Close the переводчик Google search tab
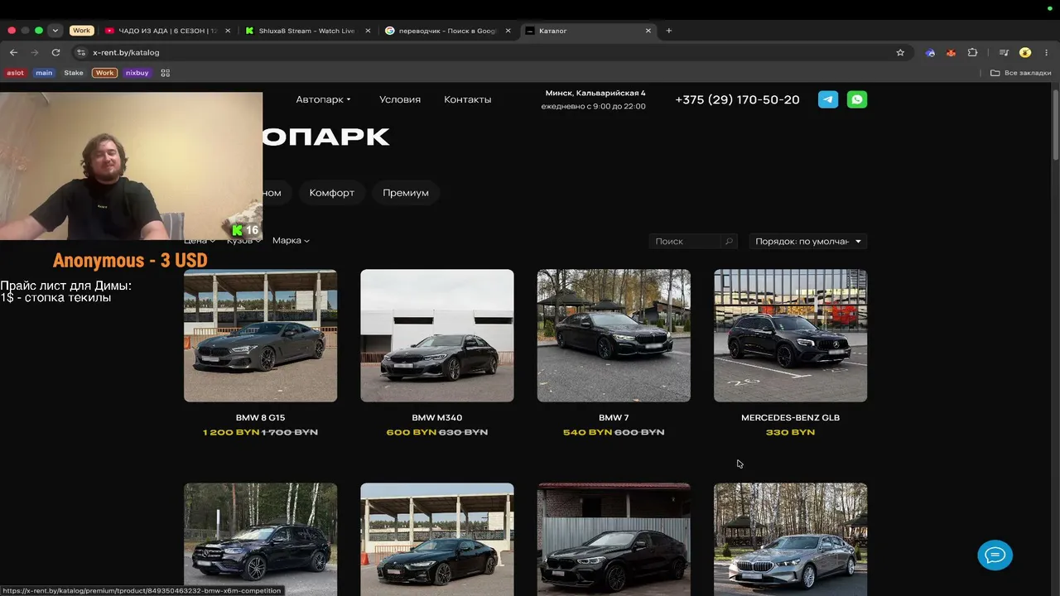The image size is (1060, 596). click(x=508, y=31)
